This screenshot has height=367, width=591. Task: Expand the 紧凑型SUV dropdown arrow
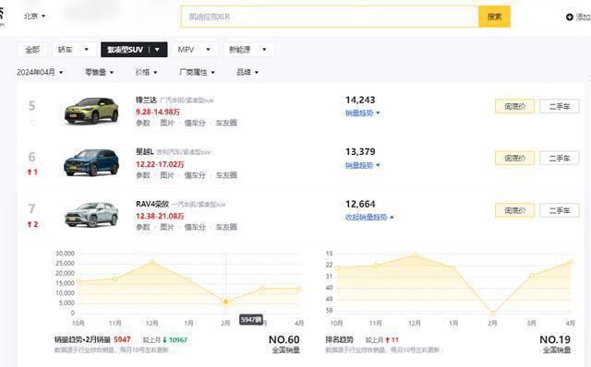tap(157, 50)
